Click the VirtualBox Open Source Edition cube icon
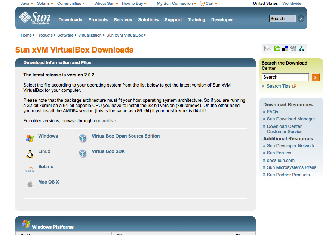Screen dimensions: 326x235 coord(83,138)
